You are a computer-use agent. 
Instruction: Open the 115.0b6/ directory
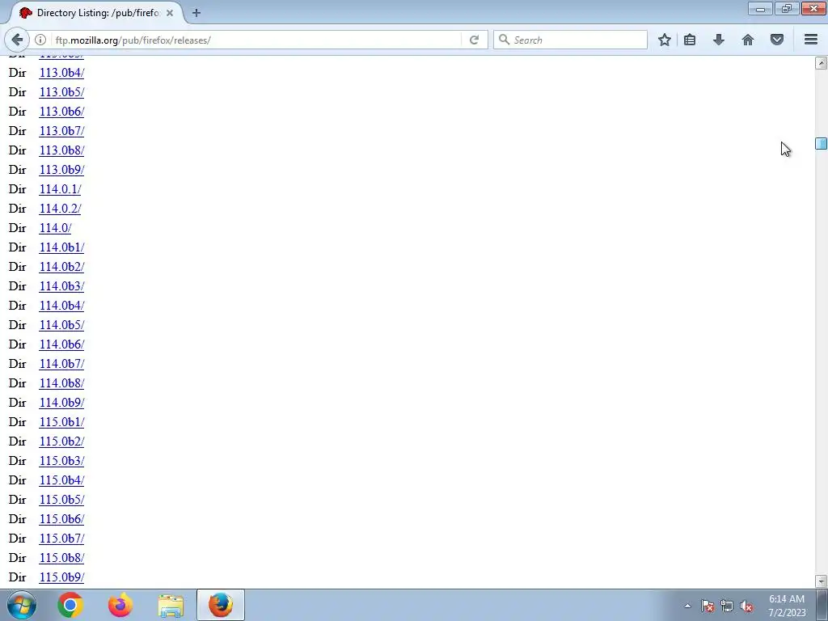[61, 519]
